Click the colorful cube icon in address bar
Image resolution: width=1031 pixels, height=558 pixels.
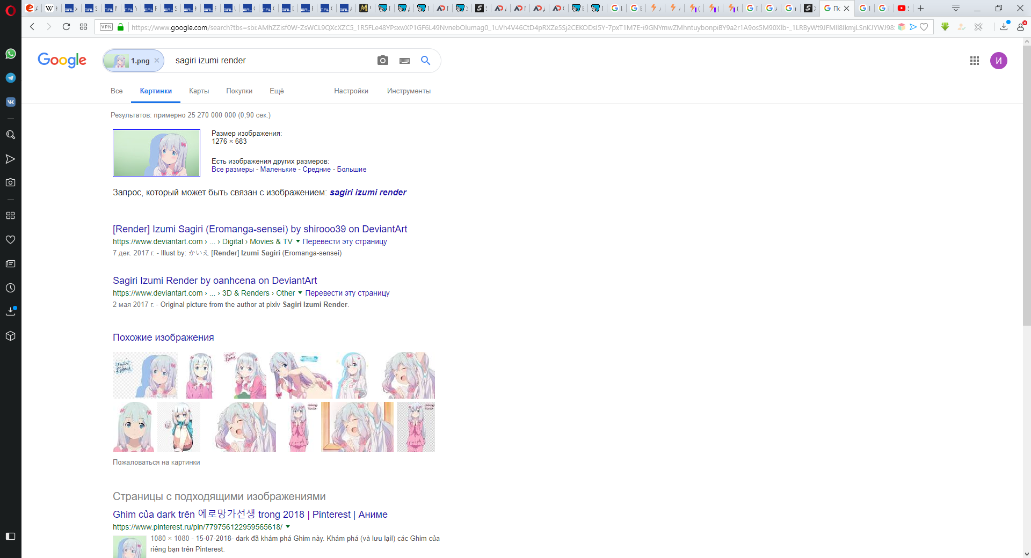tap(902, 27)
